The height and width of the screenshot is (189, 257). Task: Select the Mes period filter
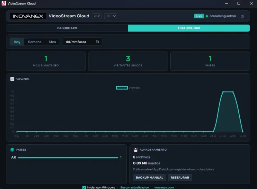pyautogui.click(x=52, y=42)
